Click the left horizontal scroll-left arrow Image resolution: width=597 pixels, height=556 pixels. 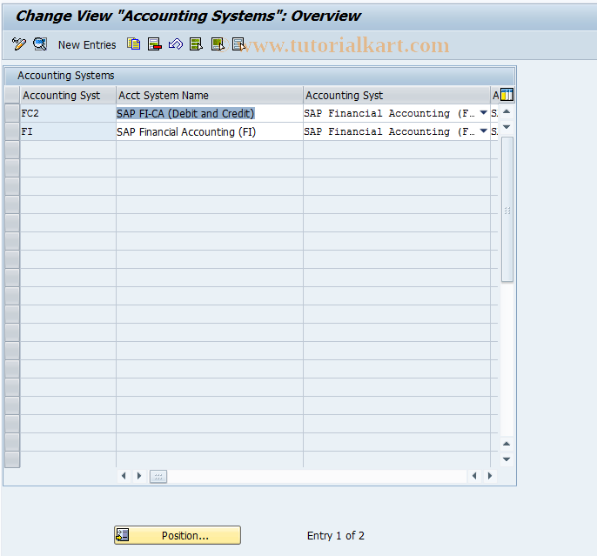point(124,476)
